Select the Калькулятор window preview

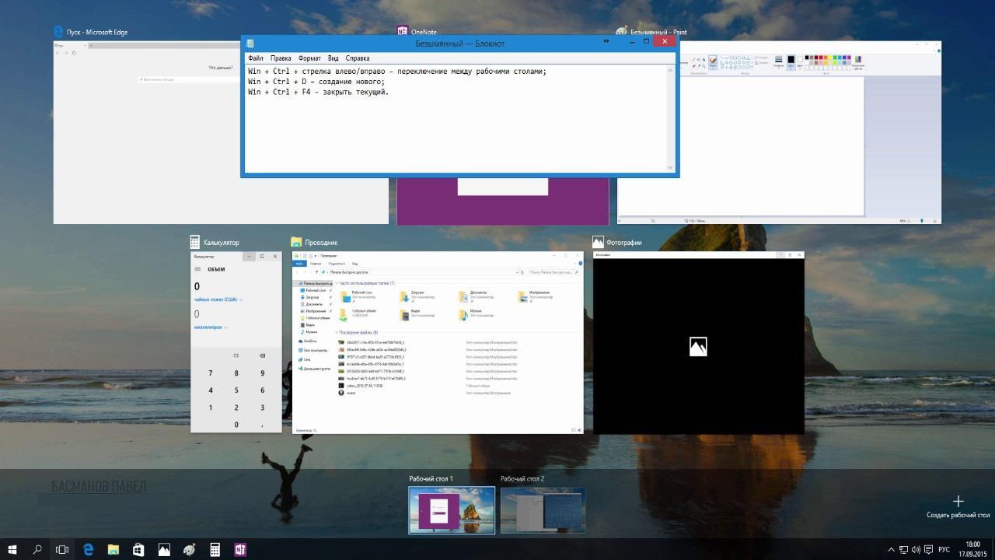(x=236, y=342)
